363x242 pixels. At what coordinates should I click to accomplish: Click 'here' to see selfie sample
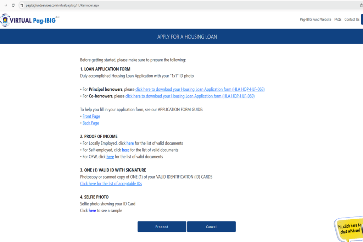pos(92,210)
